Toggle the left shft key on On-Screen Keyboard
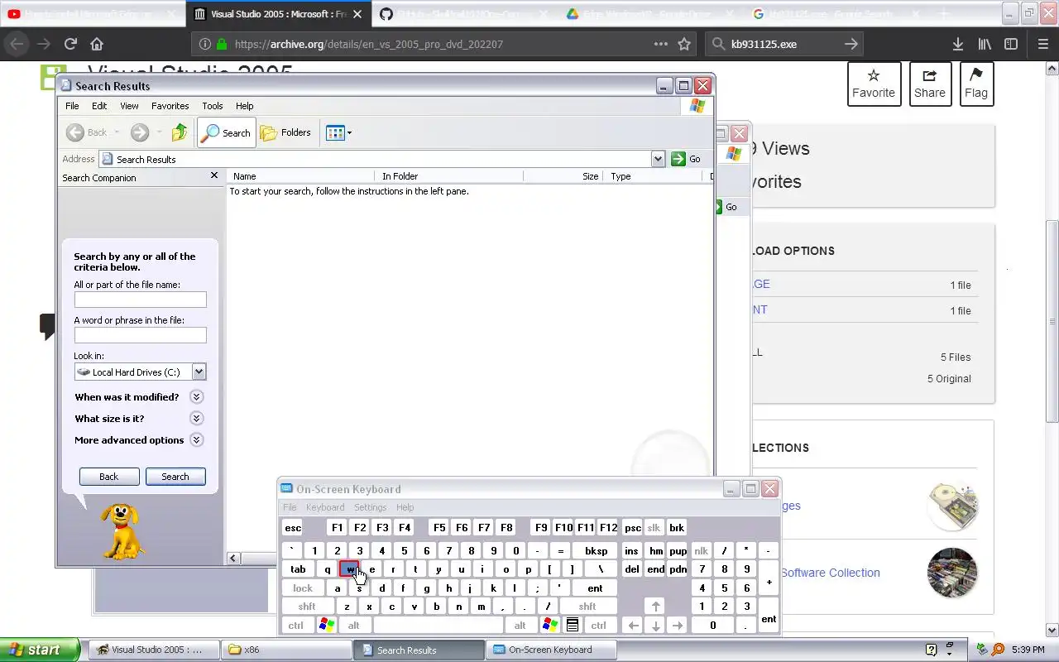Screen dimensions: 1059x662 307,607
